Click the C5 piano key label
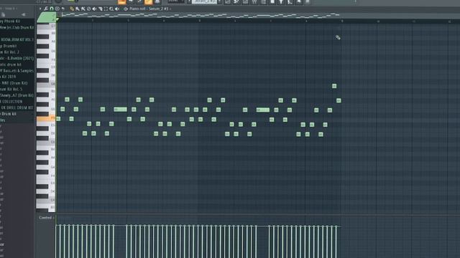 [52, 142]
